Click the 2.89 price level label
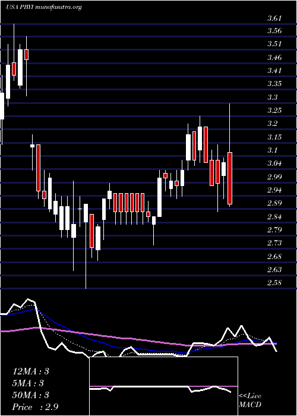Image resolution: width=297 pixels, height=416 pixels. tap(274, 203)
